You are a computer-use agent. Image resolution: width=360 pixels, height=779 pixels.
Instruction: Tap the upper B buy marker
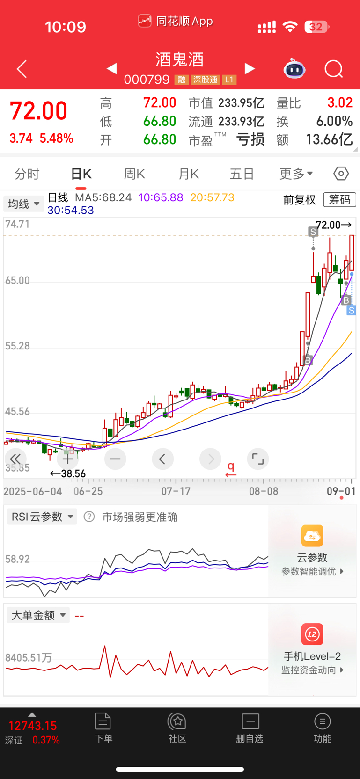[346, 300]
